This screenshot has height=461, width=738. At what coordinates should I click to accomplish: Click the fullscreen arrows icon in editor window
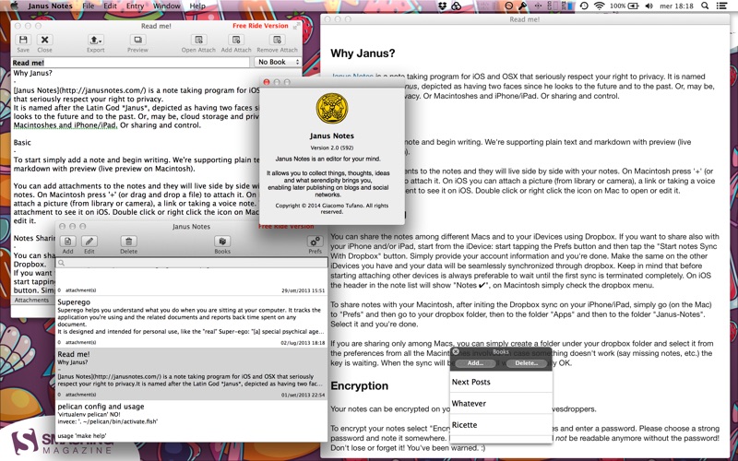tap(296, 27)
